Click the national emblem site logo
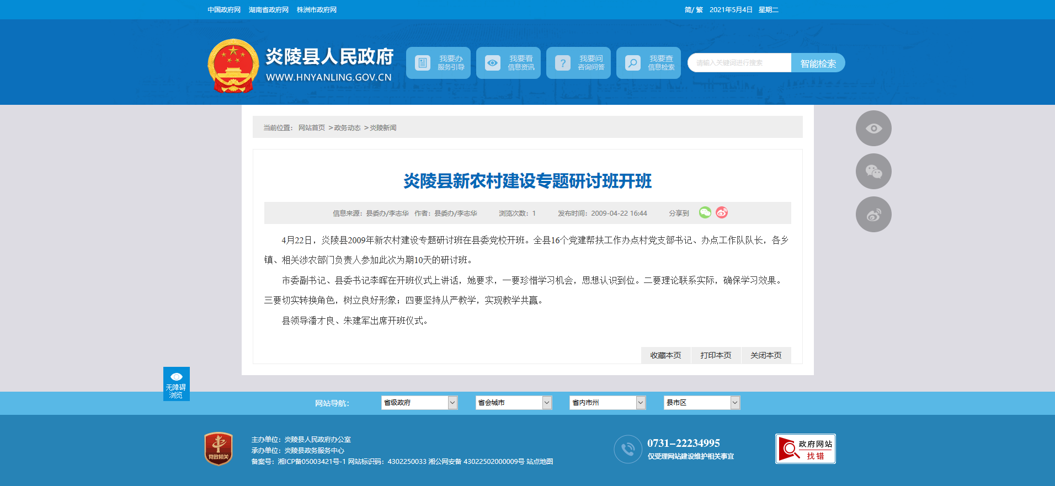Image resolution: width=1055 pixels, height=486 pixels. point(233,66)
